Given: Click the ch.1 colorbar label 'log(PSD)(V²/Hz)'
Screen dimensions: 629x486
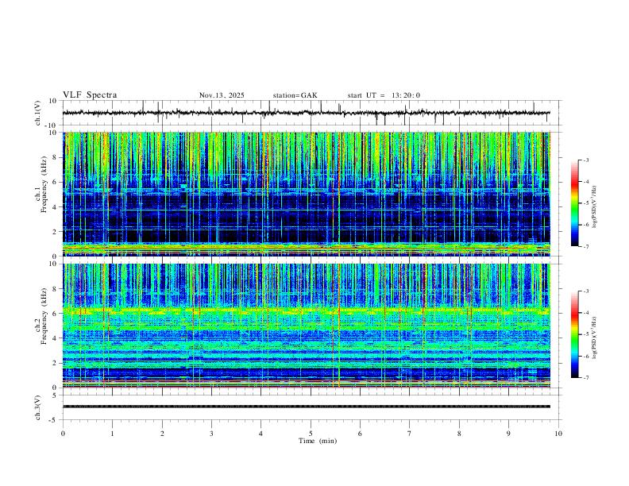Looking at the screenshot, I should [x=595, y=207].
